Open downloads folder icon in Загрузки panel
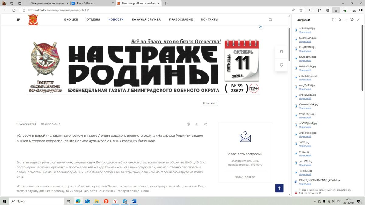 pos(334,20)
